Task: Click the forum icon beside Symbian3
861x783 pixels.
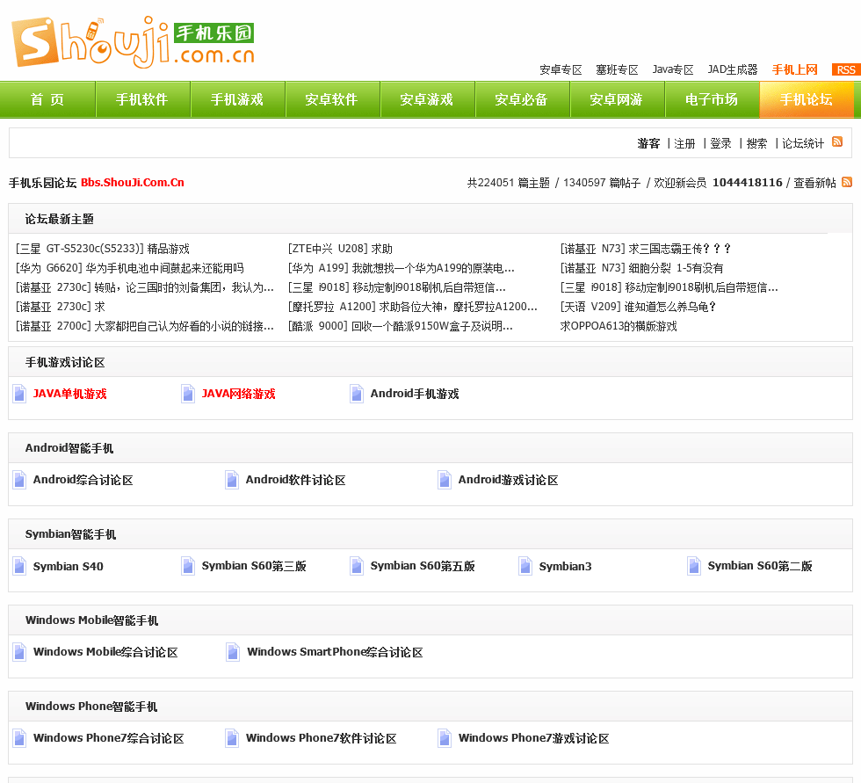Action: pos(525,566)
